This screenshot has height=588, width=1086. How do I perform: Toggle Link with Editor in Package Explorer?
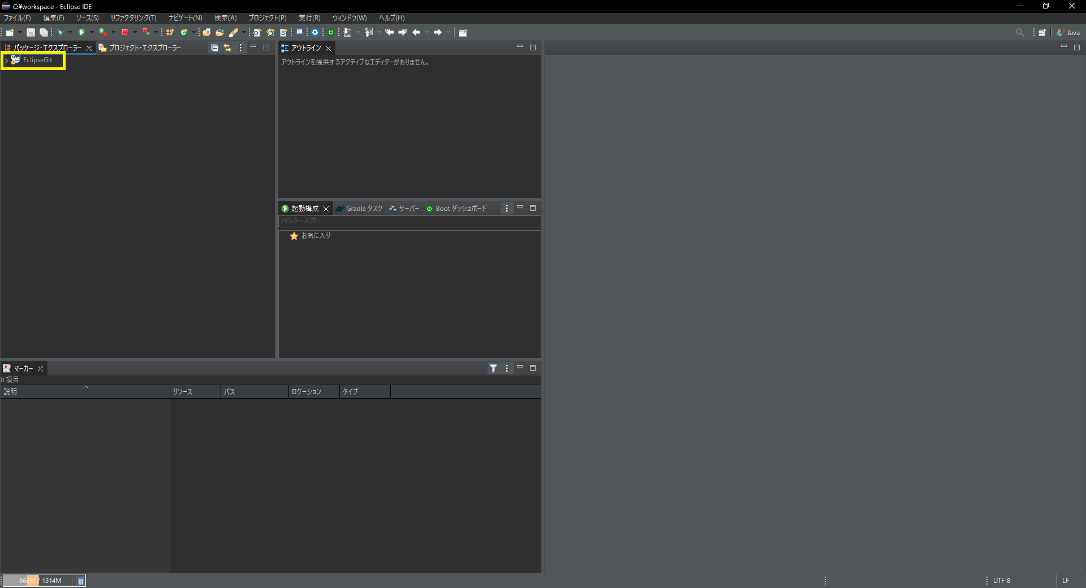pos(227,48)
